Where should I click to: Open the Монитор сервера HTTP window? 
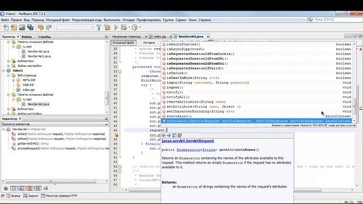click(x=59, y=196)
